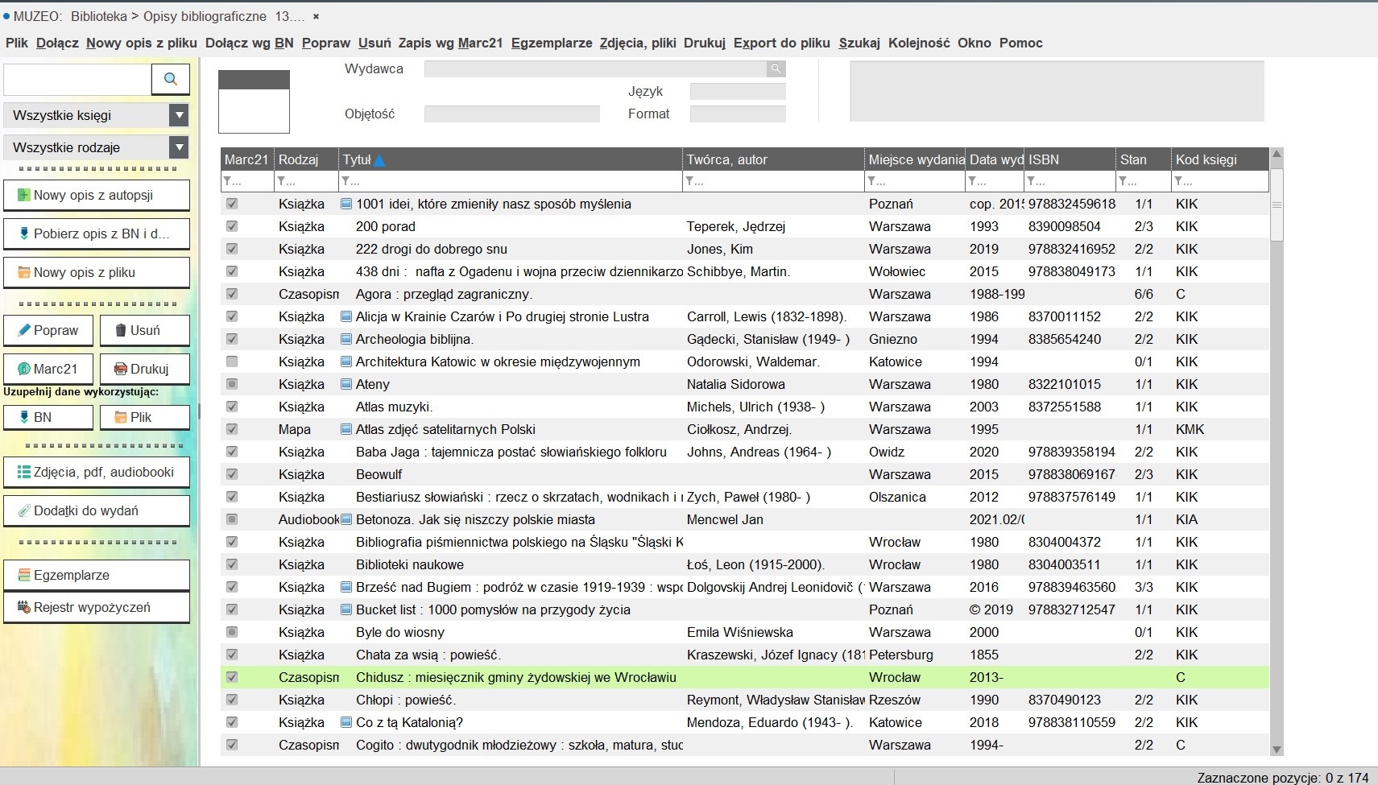Open the Kolejność menu
Screen dimensions: 1378x785
[x=919, y=43]
